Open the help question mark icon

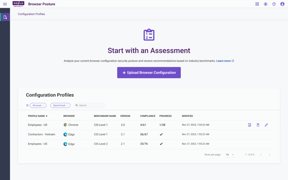[274, 4]
